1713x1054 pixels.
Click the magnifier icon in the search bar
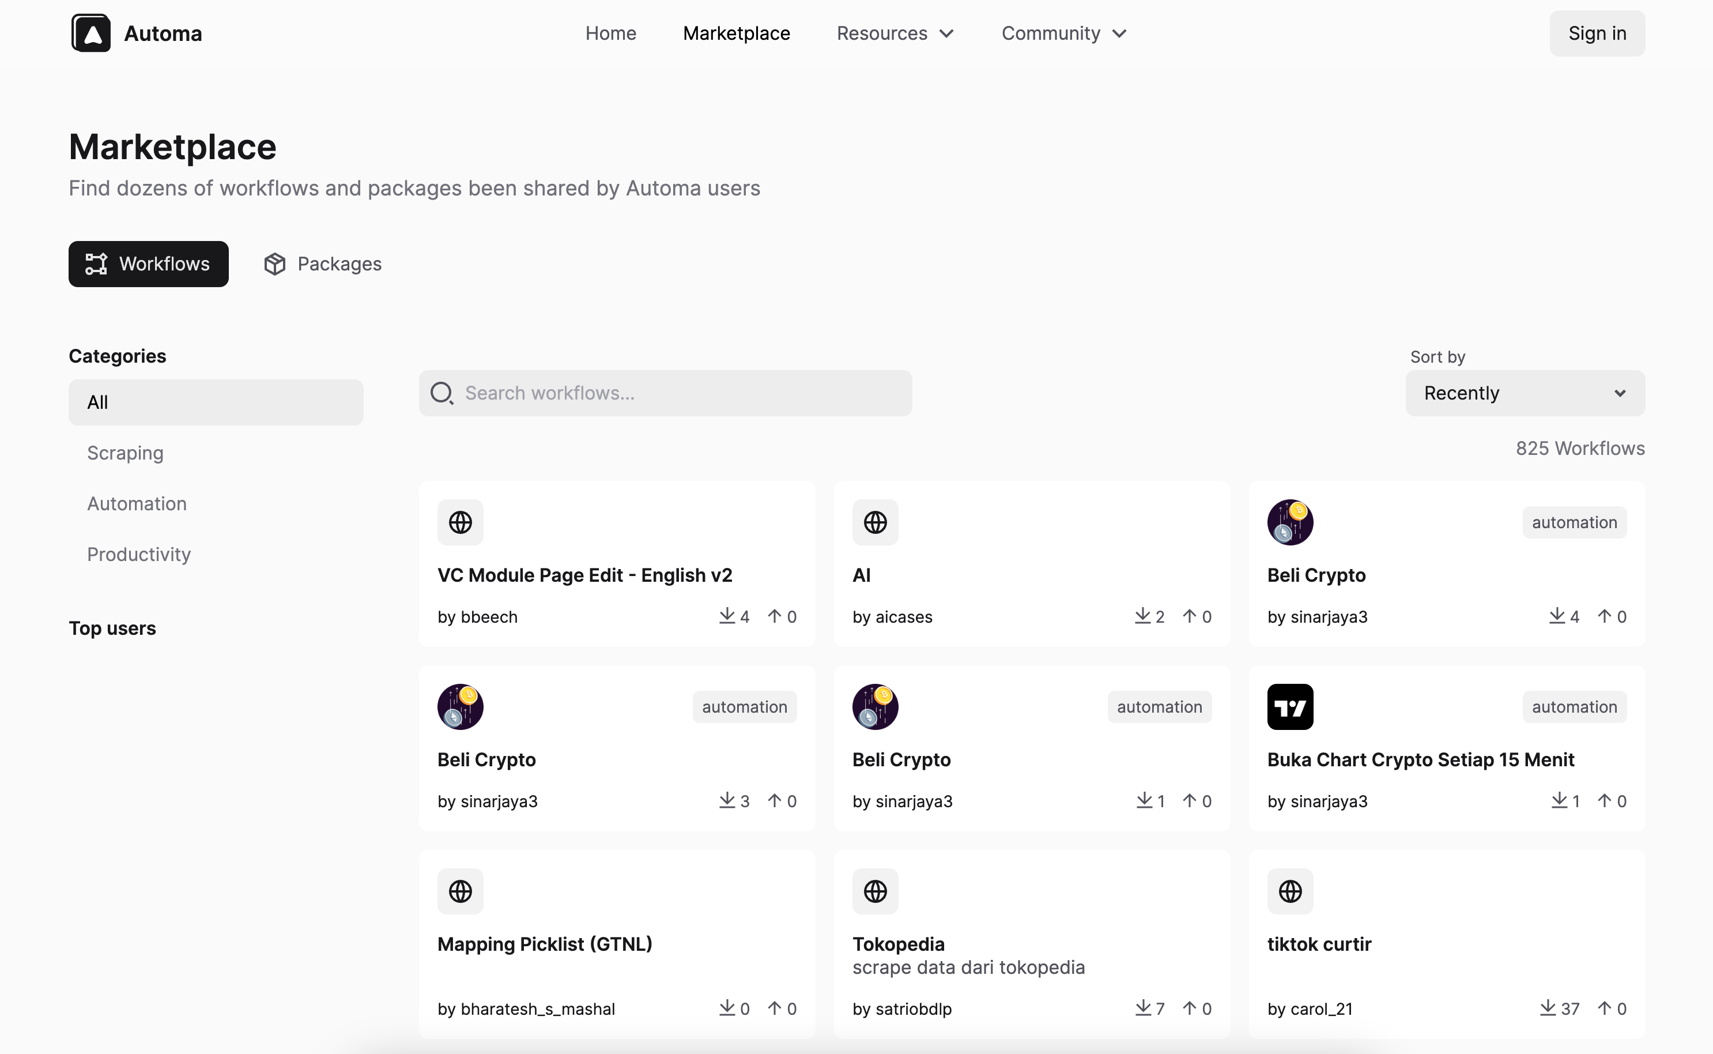click(442, 393)
